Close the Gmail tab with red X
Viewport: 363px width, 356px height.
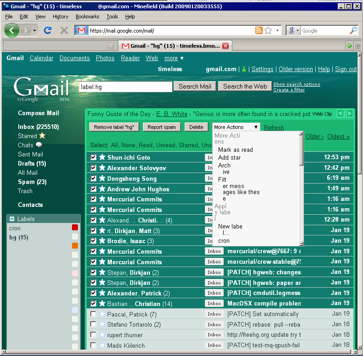pyautogui.click(x=225, y=46)
